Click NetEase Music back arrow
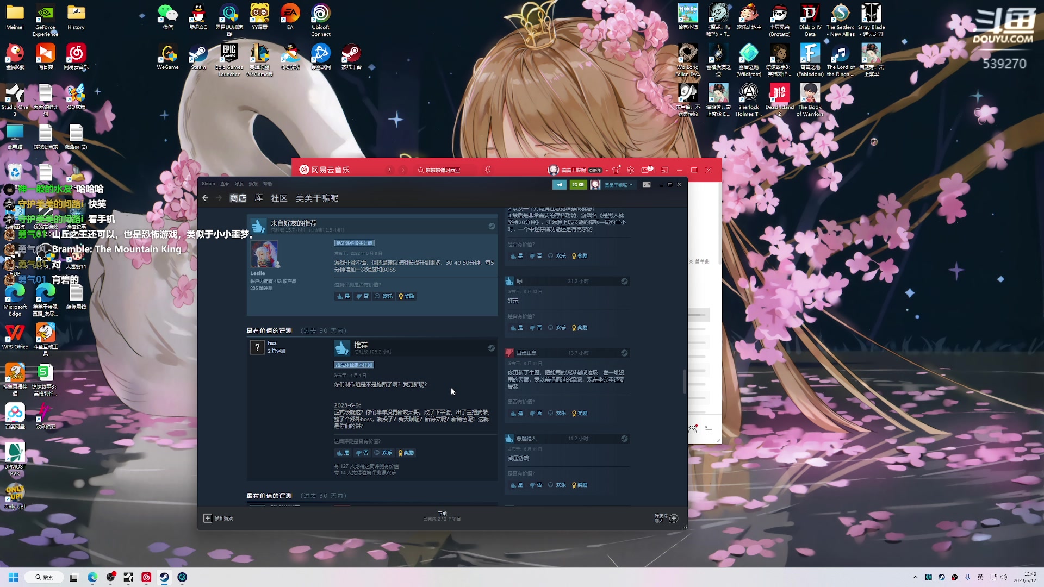Image resolution: width=1044 pixels, height=587 pixels. pos(390,170)
